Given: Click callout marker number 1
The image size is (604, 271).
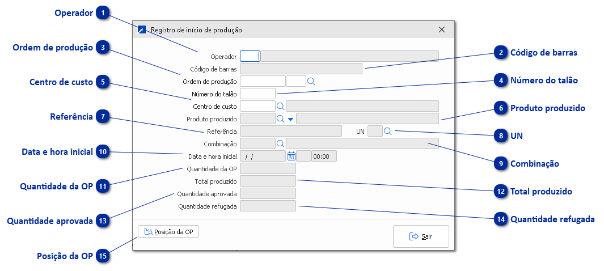Looking at the screenshot, I should [103, 13].
